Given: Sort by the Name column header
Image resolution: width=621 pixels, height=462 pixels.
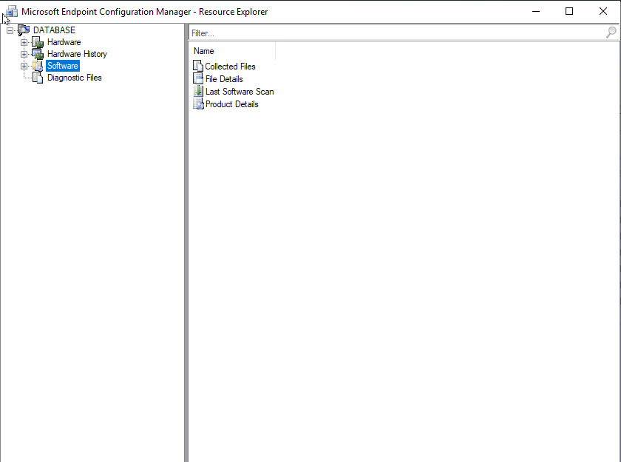Looking at the screenshot, I should click(231, 51).
